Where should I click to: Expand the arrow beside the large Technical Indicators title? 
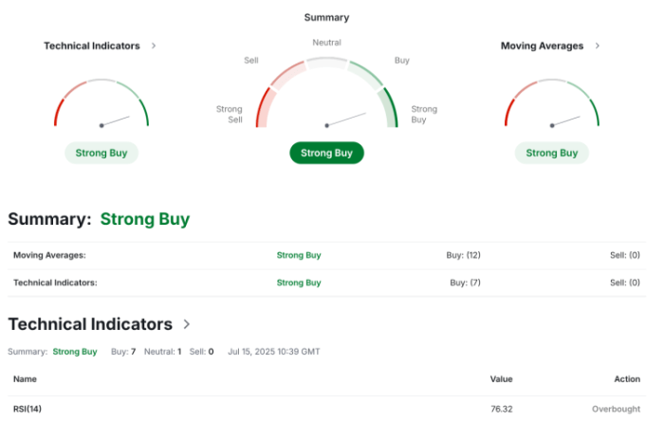[187, 324]
